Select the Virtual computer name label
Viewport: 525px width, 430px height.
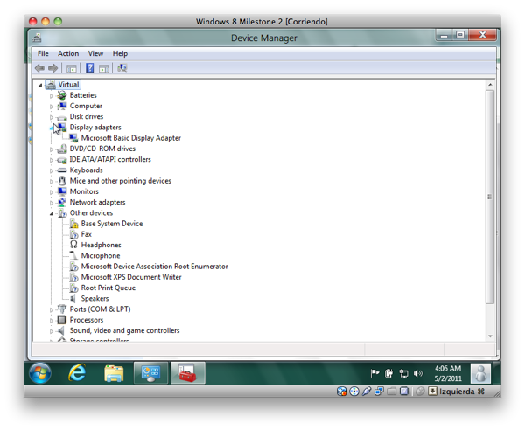click(x=68, y=84)
